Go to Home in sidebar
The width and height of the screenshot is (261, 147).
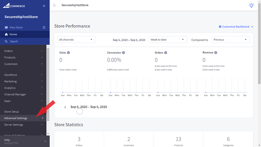point(25,34)
